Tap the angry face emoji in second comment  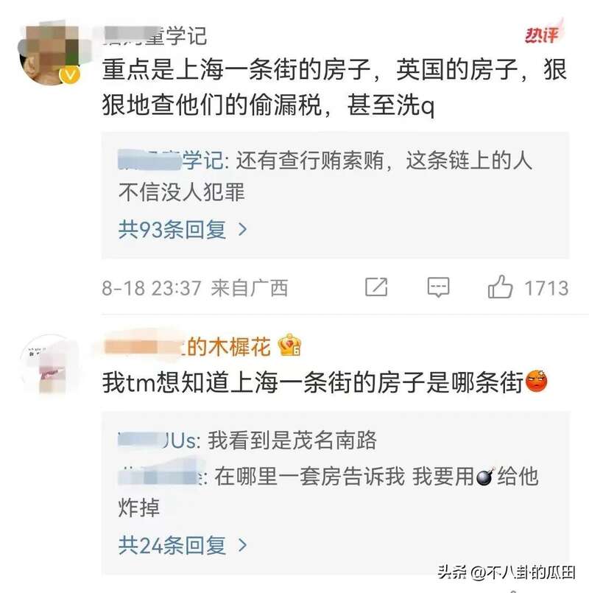point(536,382)
